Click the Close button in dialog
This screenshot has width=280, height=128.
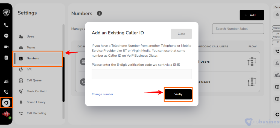click(x=181, y=34)
